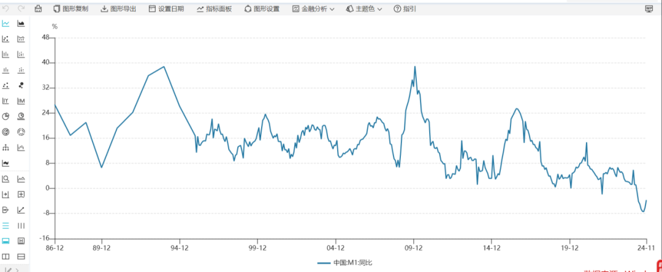Pick the solid column-on-baseline chart icon
The width and height of the screenshot is (662, 272).
point(6,70)
